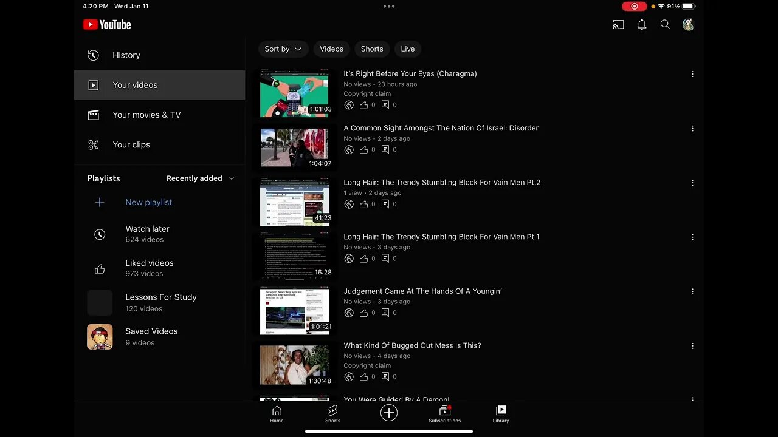The width and height of the screenshot is (778, 437).
Task: Change playlist sorting from Recently added
Action: (201, 178)
